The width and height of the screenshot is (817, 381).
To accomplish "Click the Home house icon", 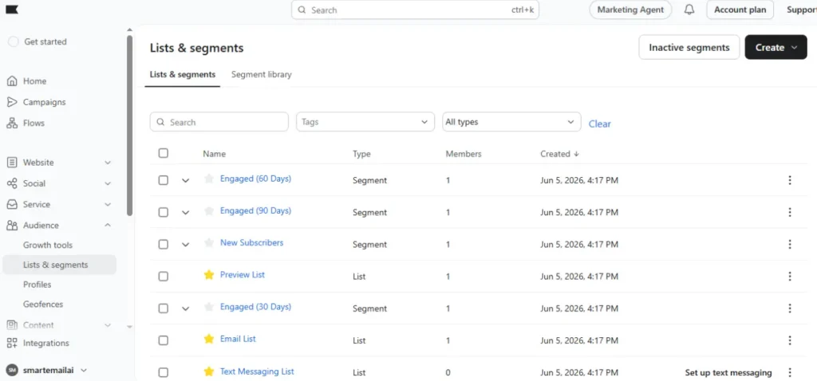I will click(x=12, y=81).
